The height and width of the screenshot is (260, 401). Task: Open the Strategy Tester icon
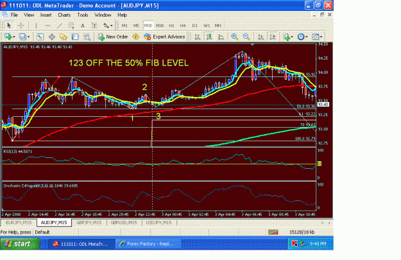(87, 37)
